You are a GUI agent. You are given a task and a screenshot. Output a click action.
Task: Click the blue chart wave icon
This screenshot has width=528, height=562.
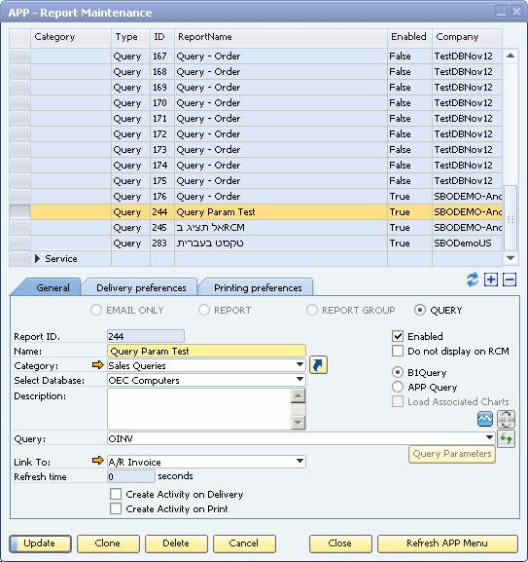point(485,419)
